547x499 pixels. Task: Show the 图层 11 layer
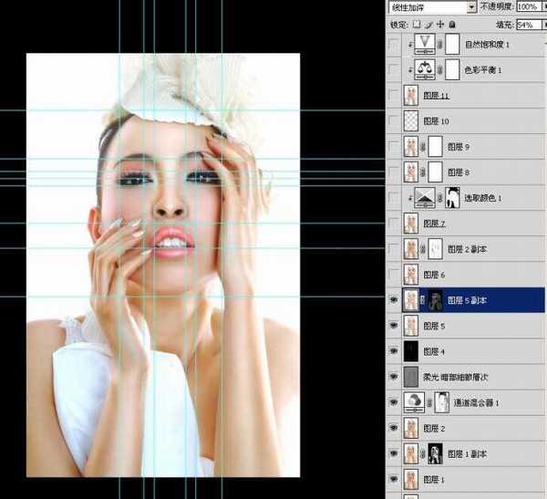tap(394, 95)
